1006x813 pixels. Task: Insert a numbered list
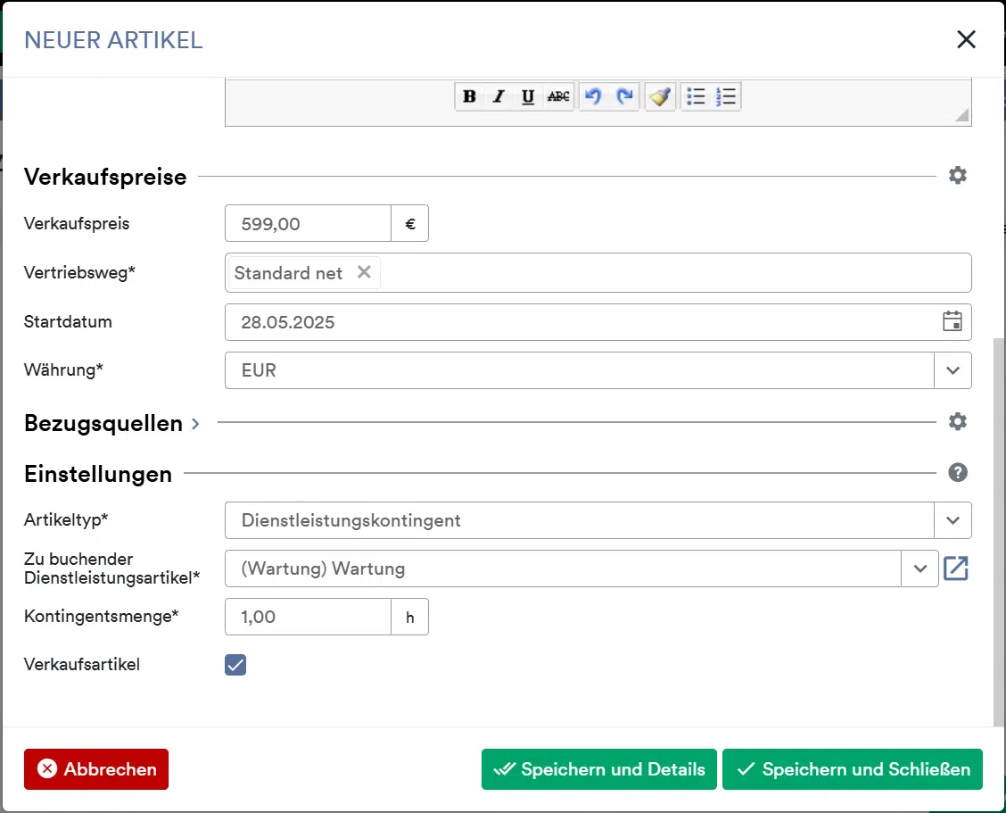[x=726, y=96]
